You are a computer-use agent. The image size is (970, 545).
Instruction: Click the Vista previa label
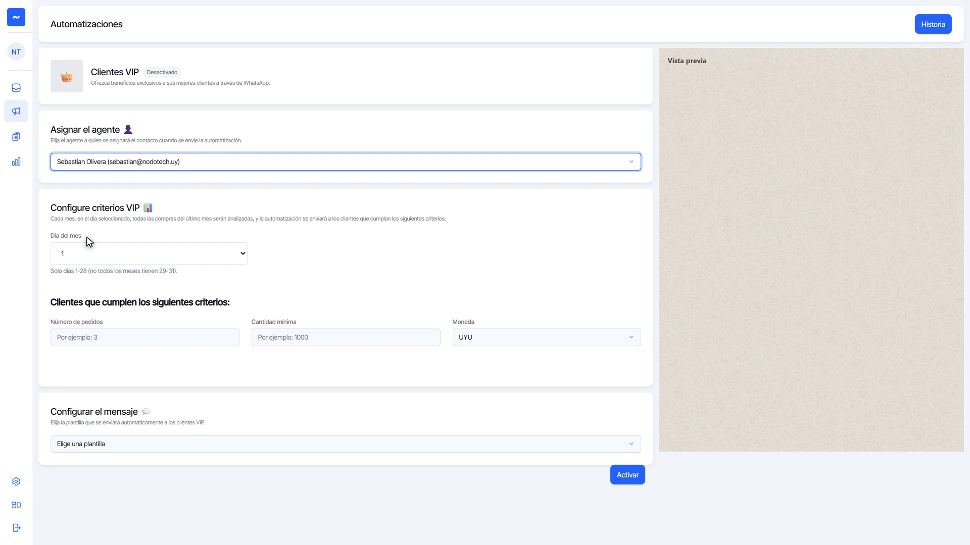coord(687,61)
